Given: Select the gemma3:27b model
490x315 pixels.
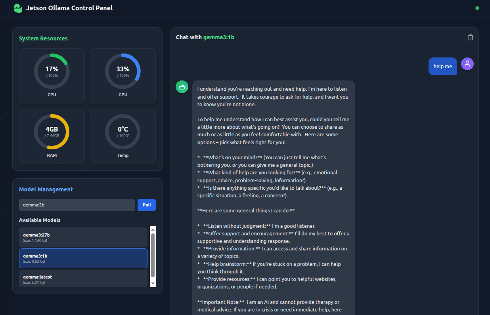Looking at the screenshot, I should 83,237.
